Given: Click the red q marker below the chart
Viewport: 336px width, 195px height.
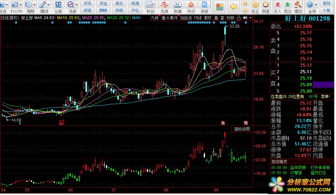Looking at the screenshot, I should (61, 123).
